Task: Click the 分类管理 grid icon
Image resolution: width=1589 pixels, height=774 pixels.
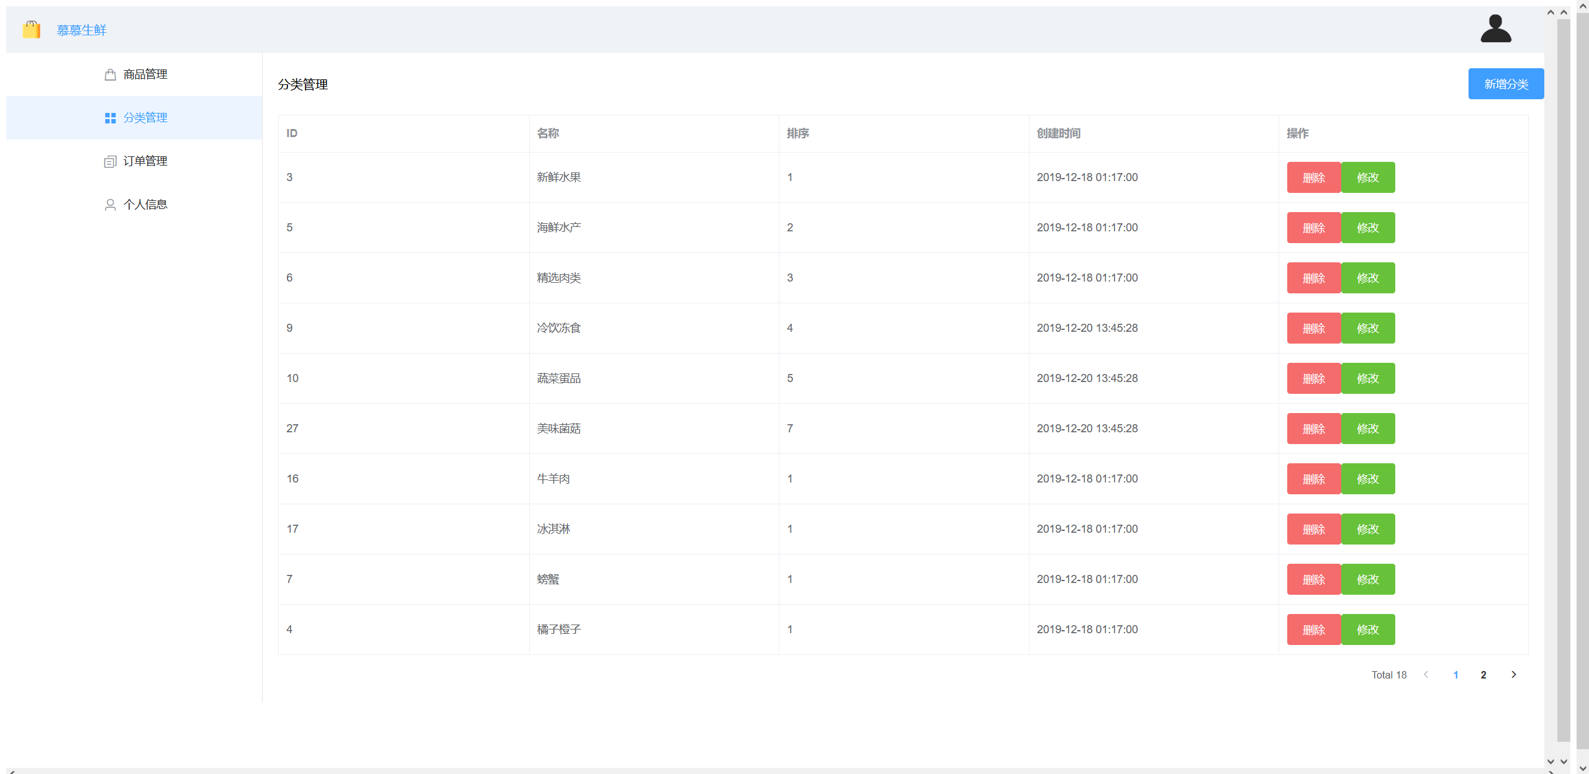Action: (111, 118)
